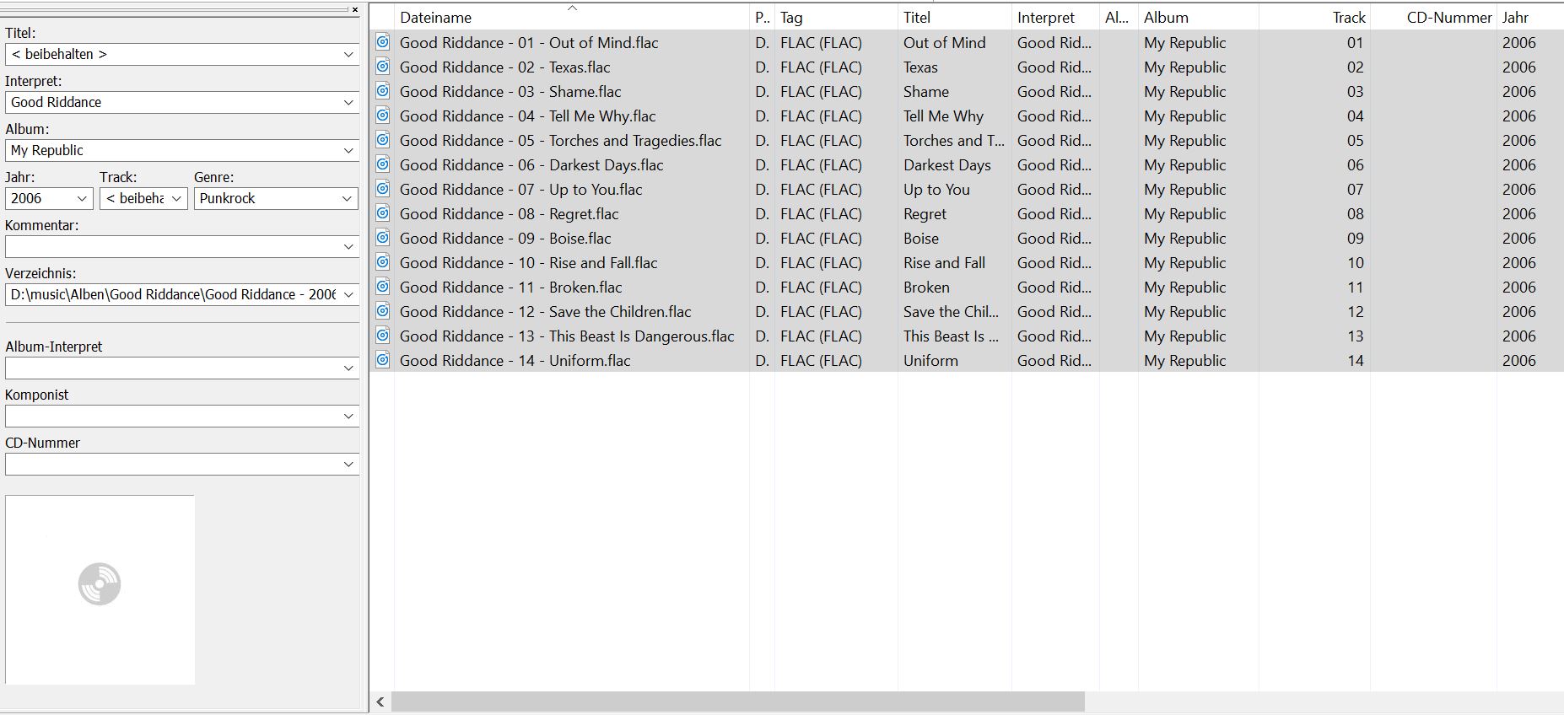
Task: Click the Track cell '13'
Action: tap(1355, 336)
